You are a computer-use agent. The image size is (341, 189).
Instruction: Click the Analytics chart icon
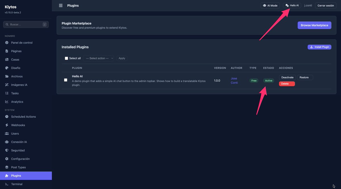pos(7,102)
